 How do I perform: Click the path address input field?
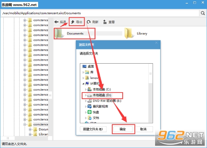(x=100, y=13)
